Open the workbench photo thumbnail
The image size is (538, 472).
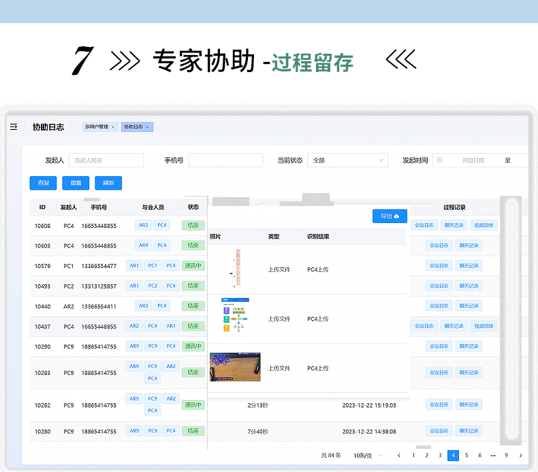(x=235, y=368)
